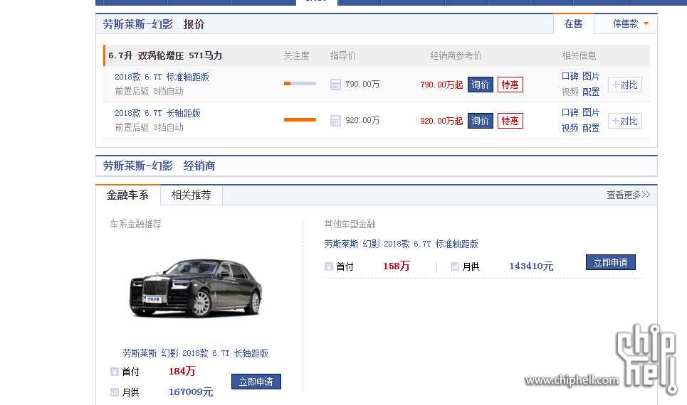Screen dimensions: 687x405
Task: Open 口碑 for the 长轴距版 row
Action: [x=570, y=112]
